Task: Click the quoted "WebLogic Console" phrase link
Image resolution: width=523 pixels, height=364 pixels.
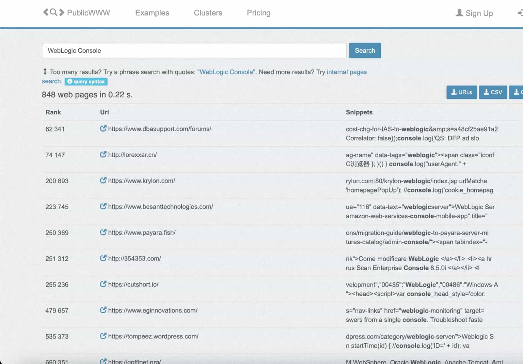Action: 226,72
